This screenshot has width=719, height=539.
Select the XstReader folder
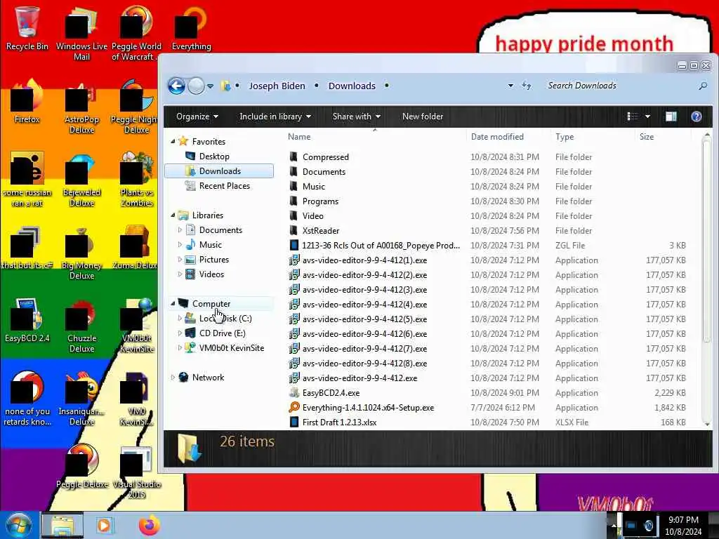320,230
